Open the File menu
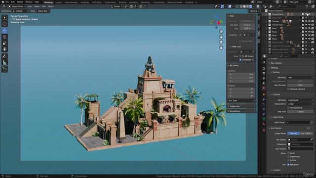The image size is (316, 178). click(x=7, y=2)
